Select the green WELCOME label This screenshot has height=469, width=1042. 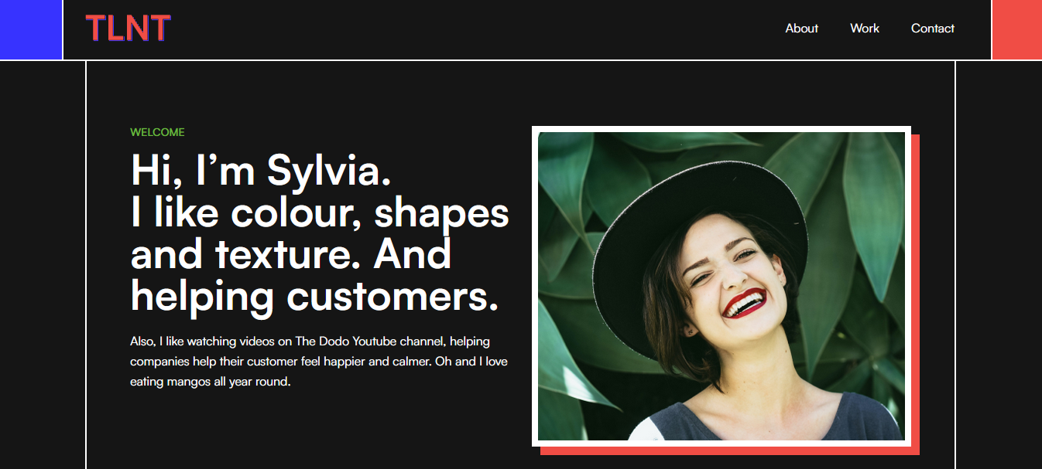(157, 132)
